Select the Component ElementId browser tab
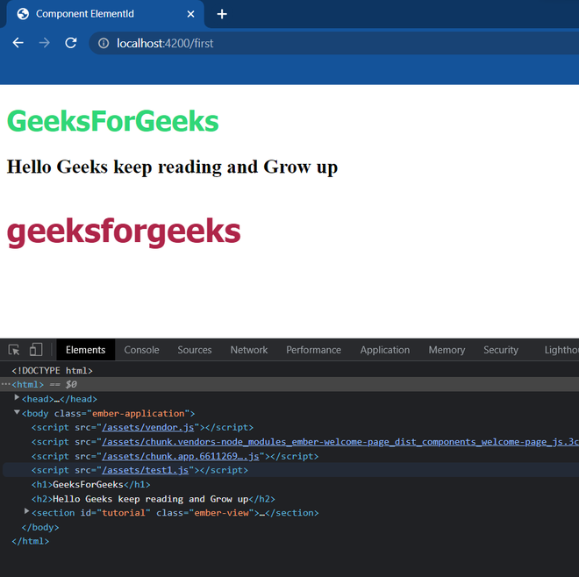Viewport: 579px width, 577px height. point(104,14)
